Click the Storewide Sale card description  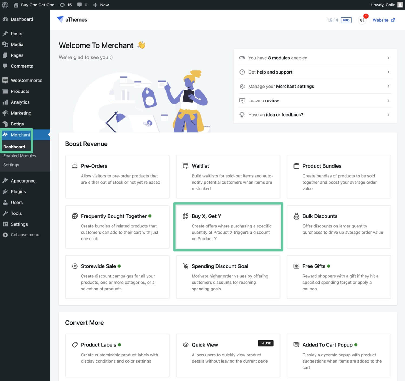pyautogui.click(x=118, y=282)
